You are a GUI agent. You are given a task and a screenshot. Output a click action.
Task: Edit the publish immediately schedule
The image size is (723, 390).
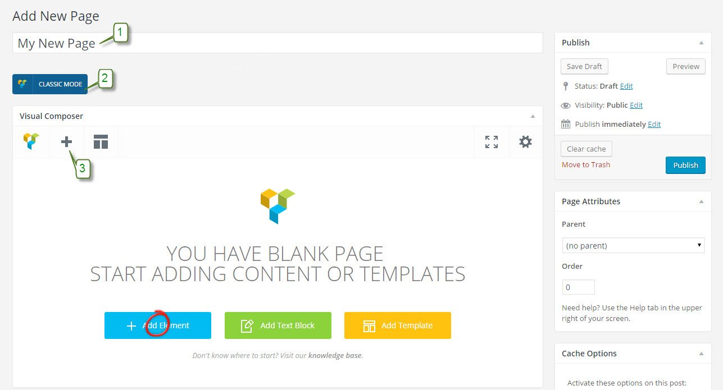point(654,125)
